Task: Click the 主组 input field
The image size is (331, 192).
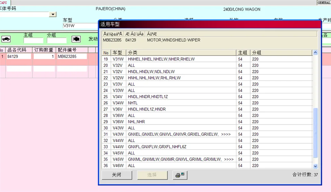Action: [33, 40]
